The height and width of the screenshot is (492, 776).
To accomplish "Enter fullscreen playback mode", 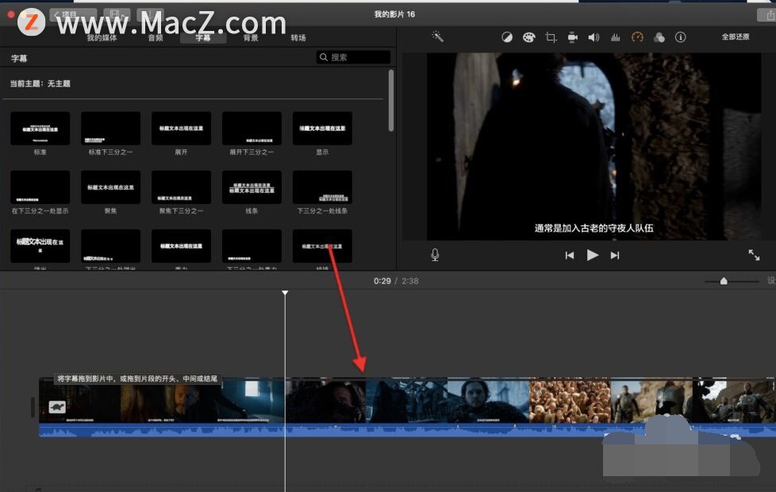I will [x=754, y=255].
